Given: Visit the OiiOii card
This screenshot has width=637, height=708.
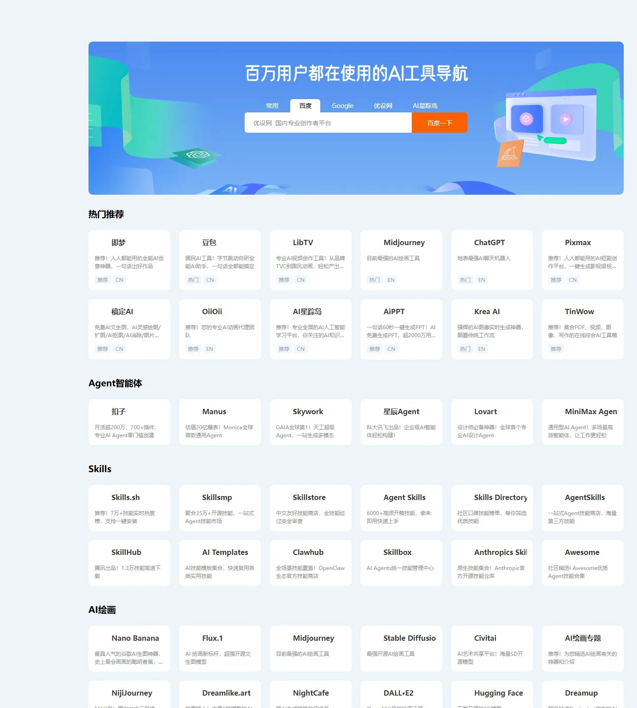Looking at the screenshot, I should [220, 329].
